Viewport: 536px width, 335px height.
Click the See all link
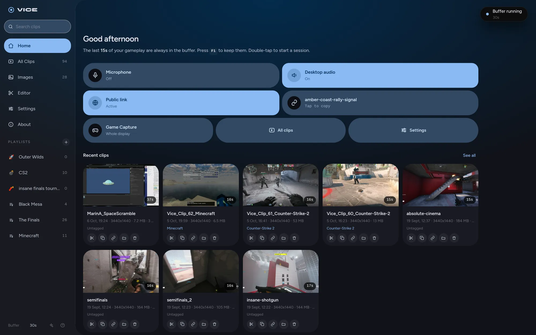469,155
